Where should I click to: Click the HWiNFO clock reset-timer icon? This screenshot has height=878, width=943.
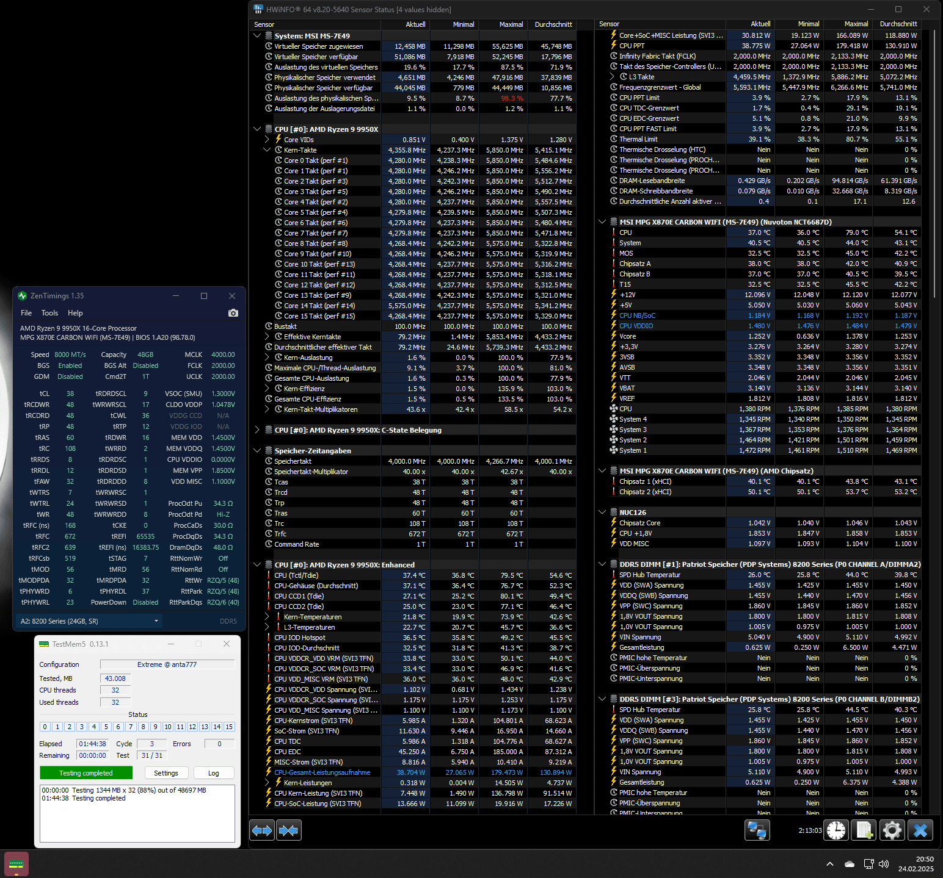click(x=836, y=830)
